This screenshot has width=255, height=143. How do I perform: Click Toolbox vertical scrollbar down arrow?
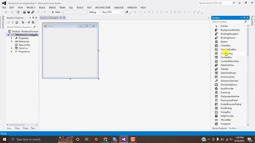(x=248, y=125)
